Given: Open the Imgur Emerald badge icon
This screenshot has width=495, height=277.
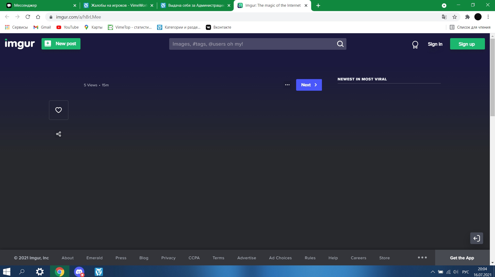Looking at the screenshot, I should point(415,45).
